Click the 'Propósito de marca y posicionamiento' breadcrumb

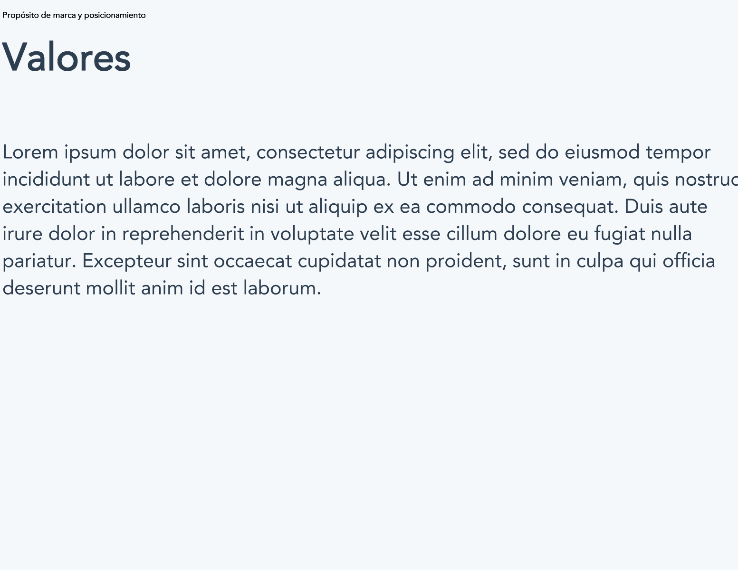pos(74,15)
